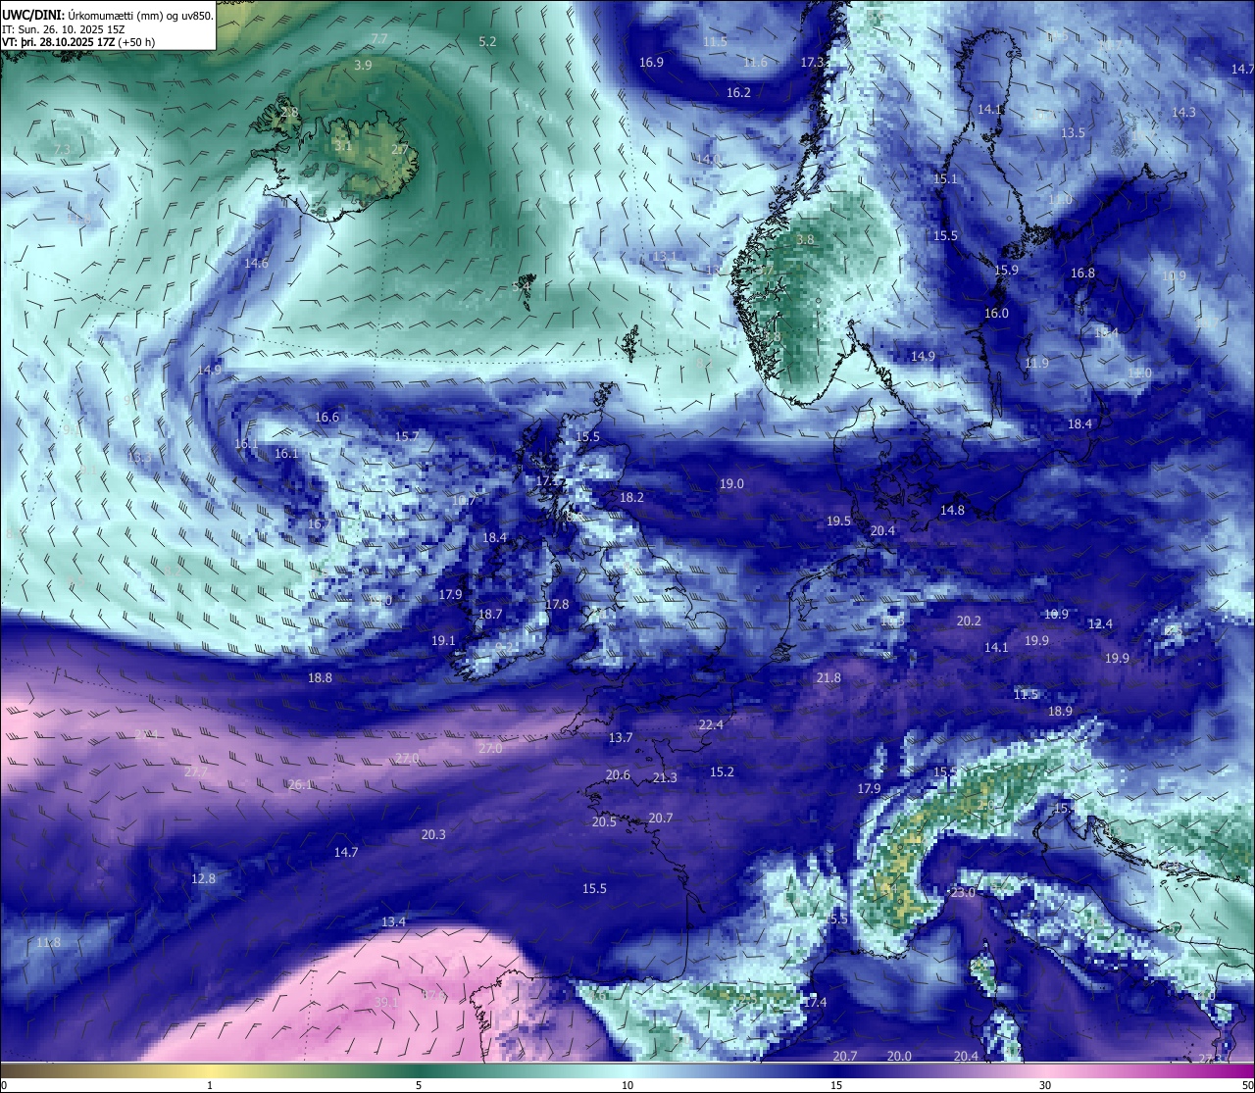Click the 20.2 value label

(969, 621)
